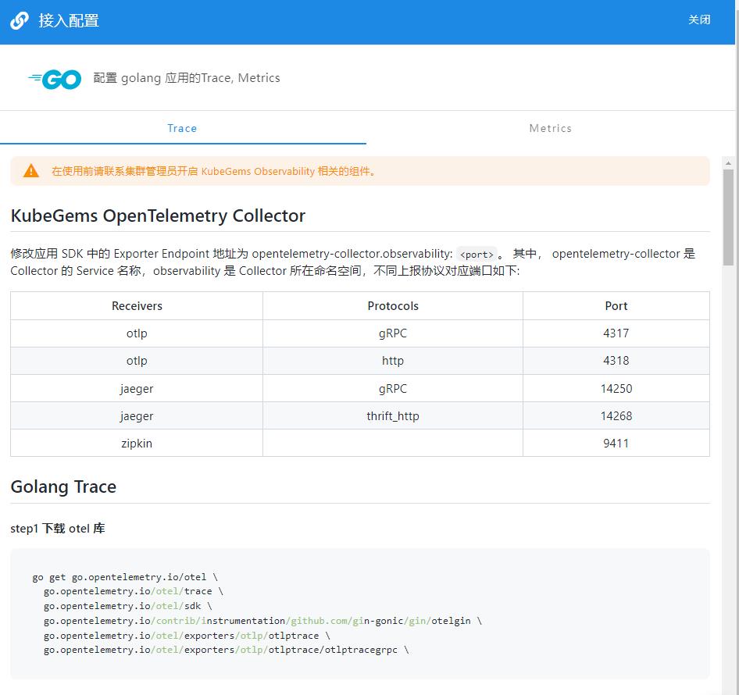Click the KubeGems OpenTelemetry Collector heading

(x=158, y=216)
